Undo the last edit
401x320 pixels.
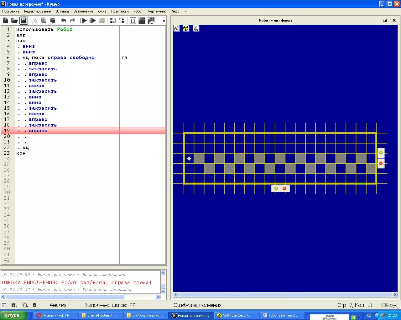pyautogui.click(x=64, y=21)
